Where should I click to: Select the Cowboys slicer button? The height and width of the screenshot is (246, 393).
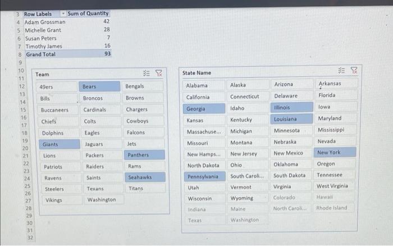144,121
